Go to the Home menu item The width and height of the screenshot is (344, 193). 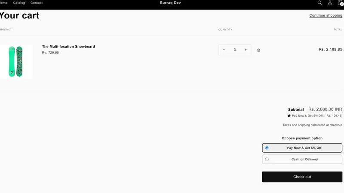click(3, 3)
